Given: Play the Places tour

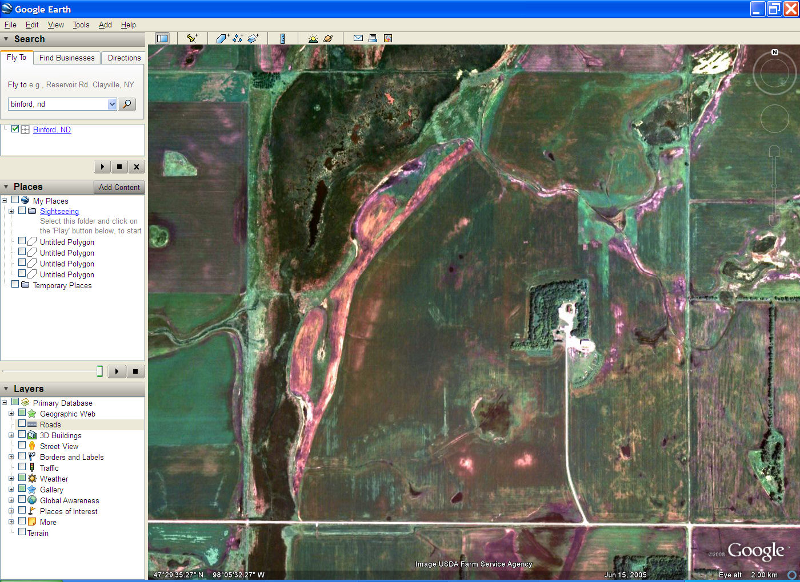Looking at the screenshot, I should coord(117,371).
